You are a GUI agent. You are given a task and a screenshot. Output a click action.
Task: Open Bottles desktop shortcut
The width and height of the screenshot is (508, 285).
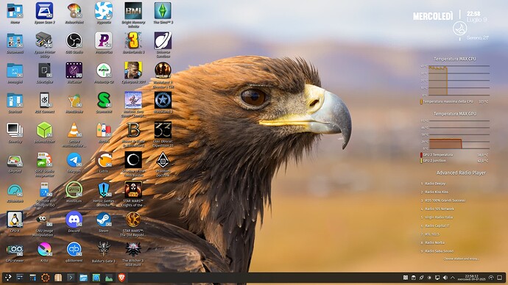(104, 130)
